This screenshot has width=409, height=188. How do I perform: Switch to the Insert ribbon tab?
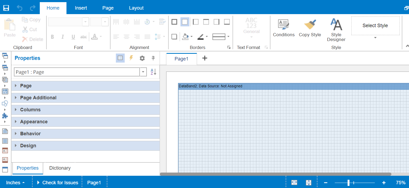[81, 8]
